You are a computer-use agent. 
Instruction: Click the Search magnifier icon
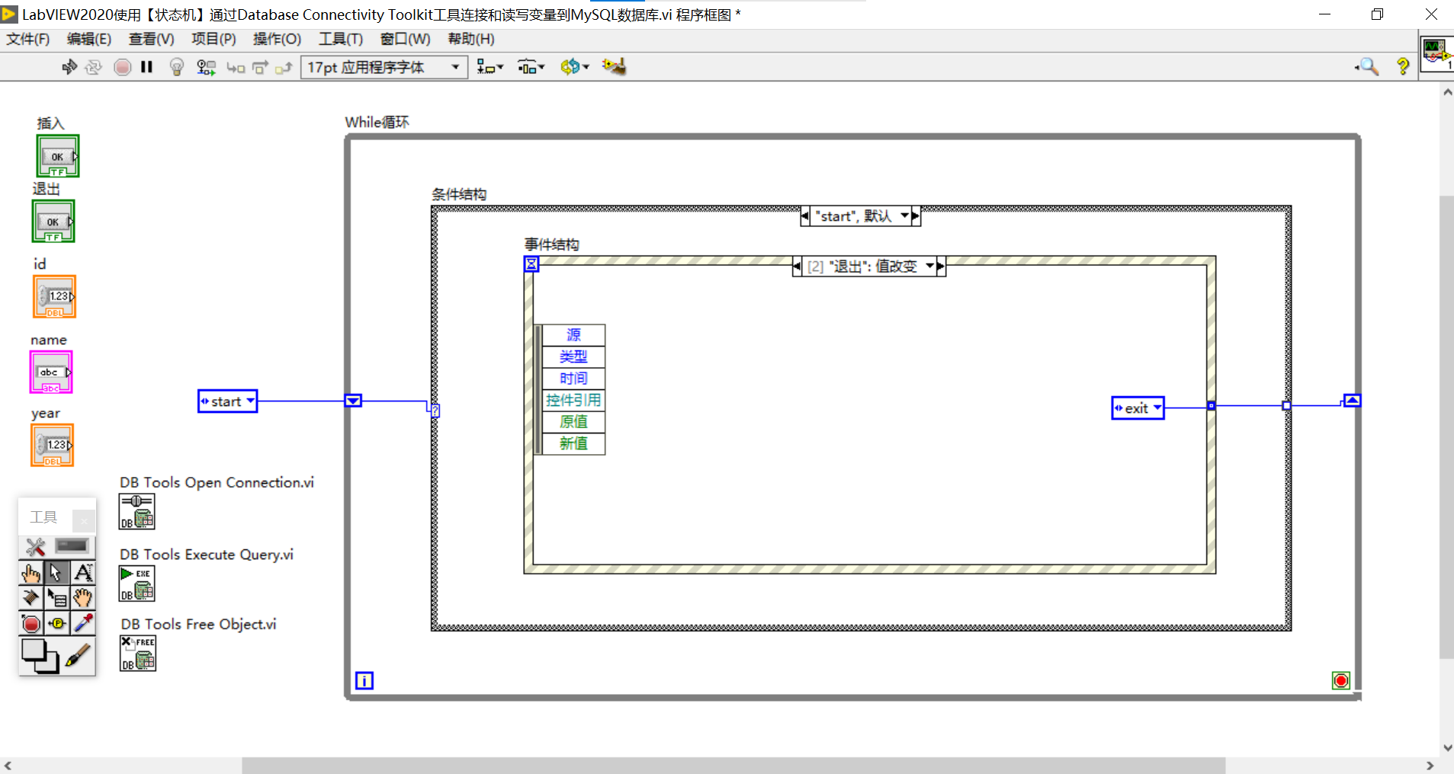pyautogui.click(x=1368, y=67)
